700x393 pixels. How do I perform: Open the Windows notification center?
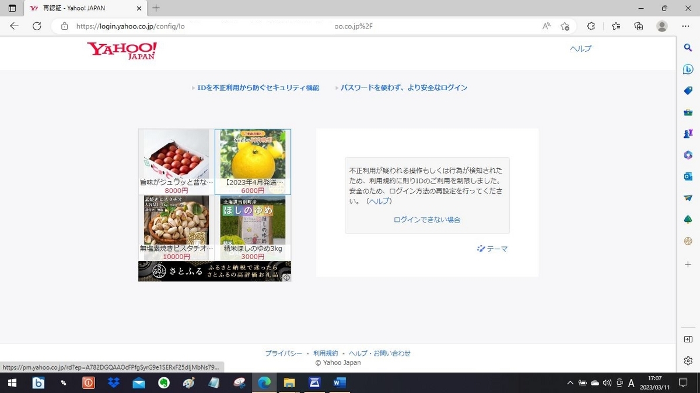[x=684, y=383]
